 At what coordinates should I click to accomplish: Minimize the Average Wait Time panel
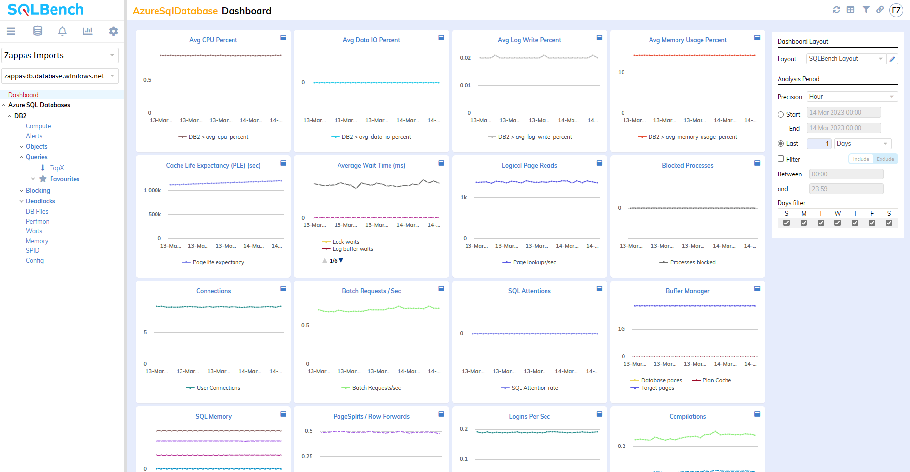pyautogui.click(x=441, y=163)
